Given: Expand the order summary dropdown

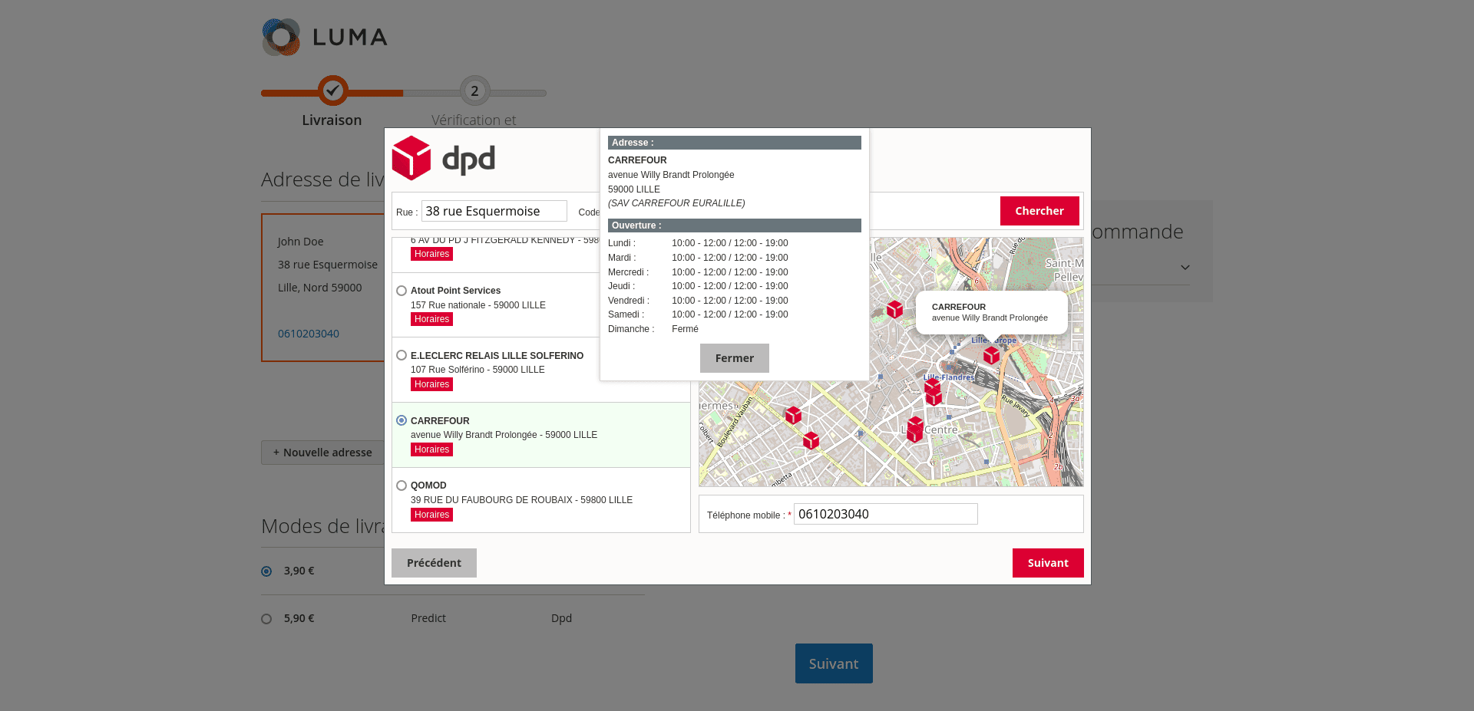Looking at the screenshot, I should 1185,267.
